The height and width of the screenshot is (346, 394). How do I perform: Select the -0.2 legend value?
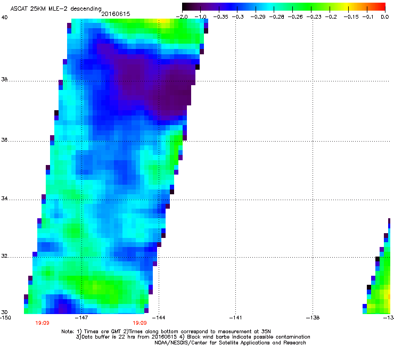331,17
